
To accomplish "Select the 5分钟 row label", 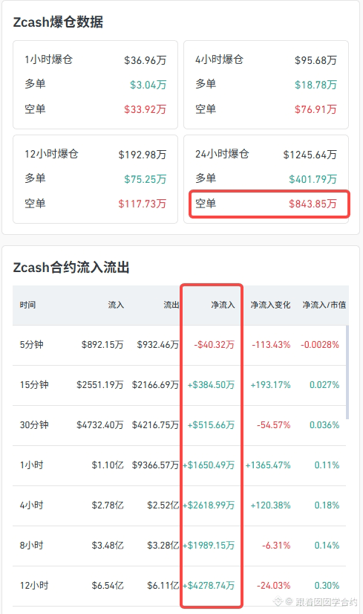I will coord(32,345).
